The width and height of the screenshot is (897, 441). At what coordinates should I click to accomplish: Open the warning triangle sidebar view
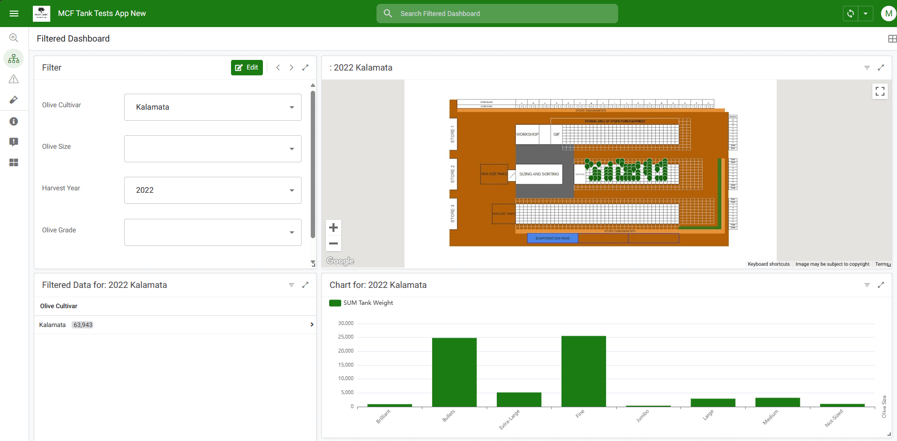pos(14,79)
